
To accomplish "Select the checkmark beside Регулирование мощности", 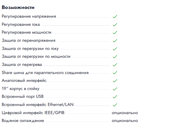I will [115, 33].
